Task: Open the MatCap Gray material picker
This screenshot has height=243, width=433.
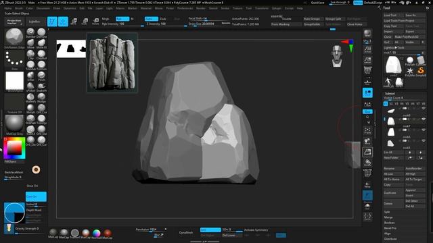Action: click(x=14, y=124)
